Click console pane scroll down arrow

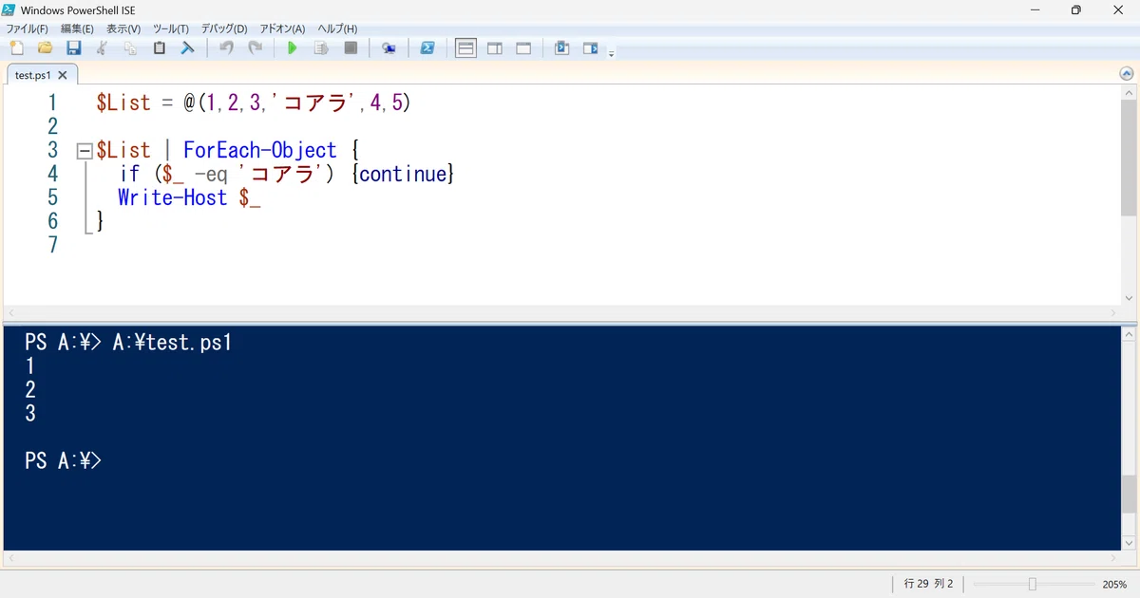coord(1129,542)
